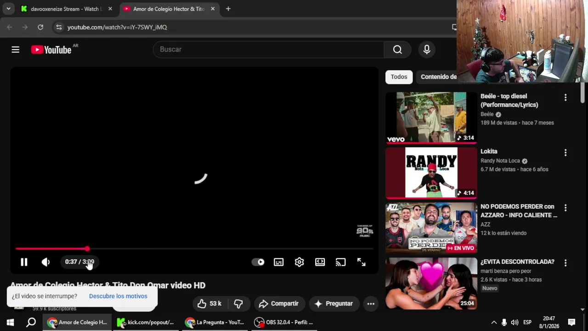Open the AZZ channel name

(486, 224)
